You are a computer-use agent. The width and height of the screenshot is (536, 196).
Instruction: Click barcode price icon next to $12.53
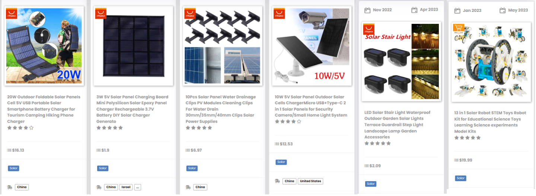coord(277,144)
